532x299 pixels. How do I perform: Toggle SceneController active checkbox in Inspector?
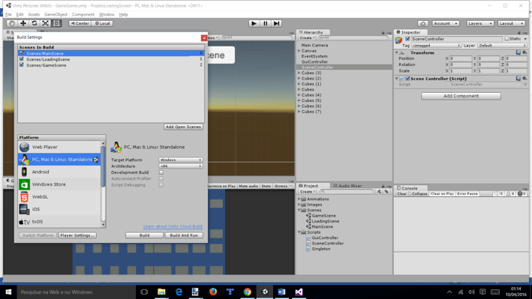[x=407, y=39]
